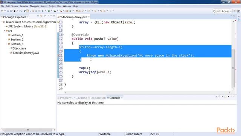Click the editor vertical scrollbar thumb
This screenshot has width=241, height=136.
233,68
